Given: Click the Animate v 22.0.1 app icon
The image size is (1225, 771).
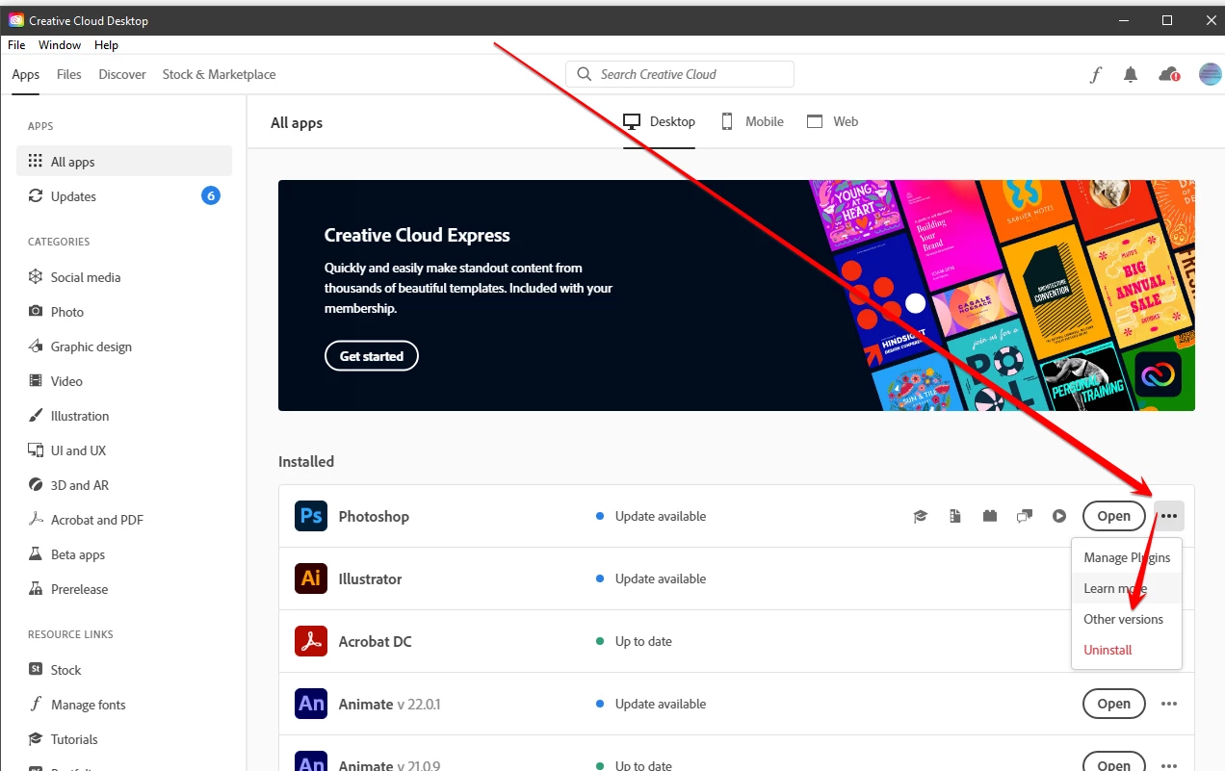Looking at the screenshot, I should click(311, 704).
